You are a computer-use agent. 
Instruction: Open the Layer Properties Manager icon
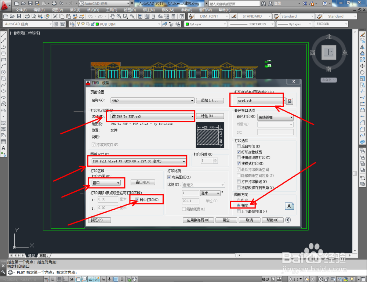point(72,24)
